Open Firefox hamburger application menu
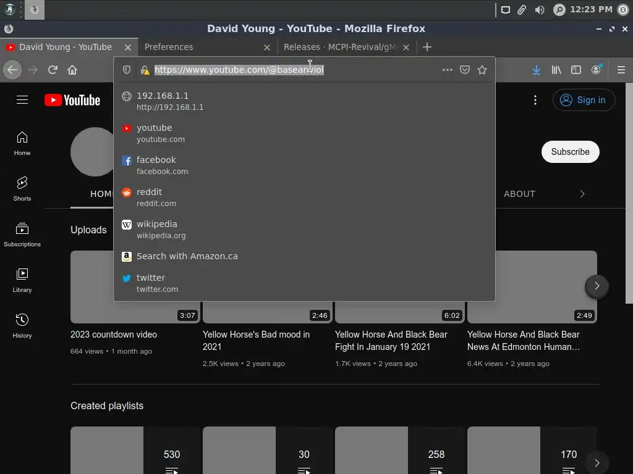 point(621,70)
